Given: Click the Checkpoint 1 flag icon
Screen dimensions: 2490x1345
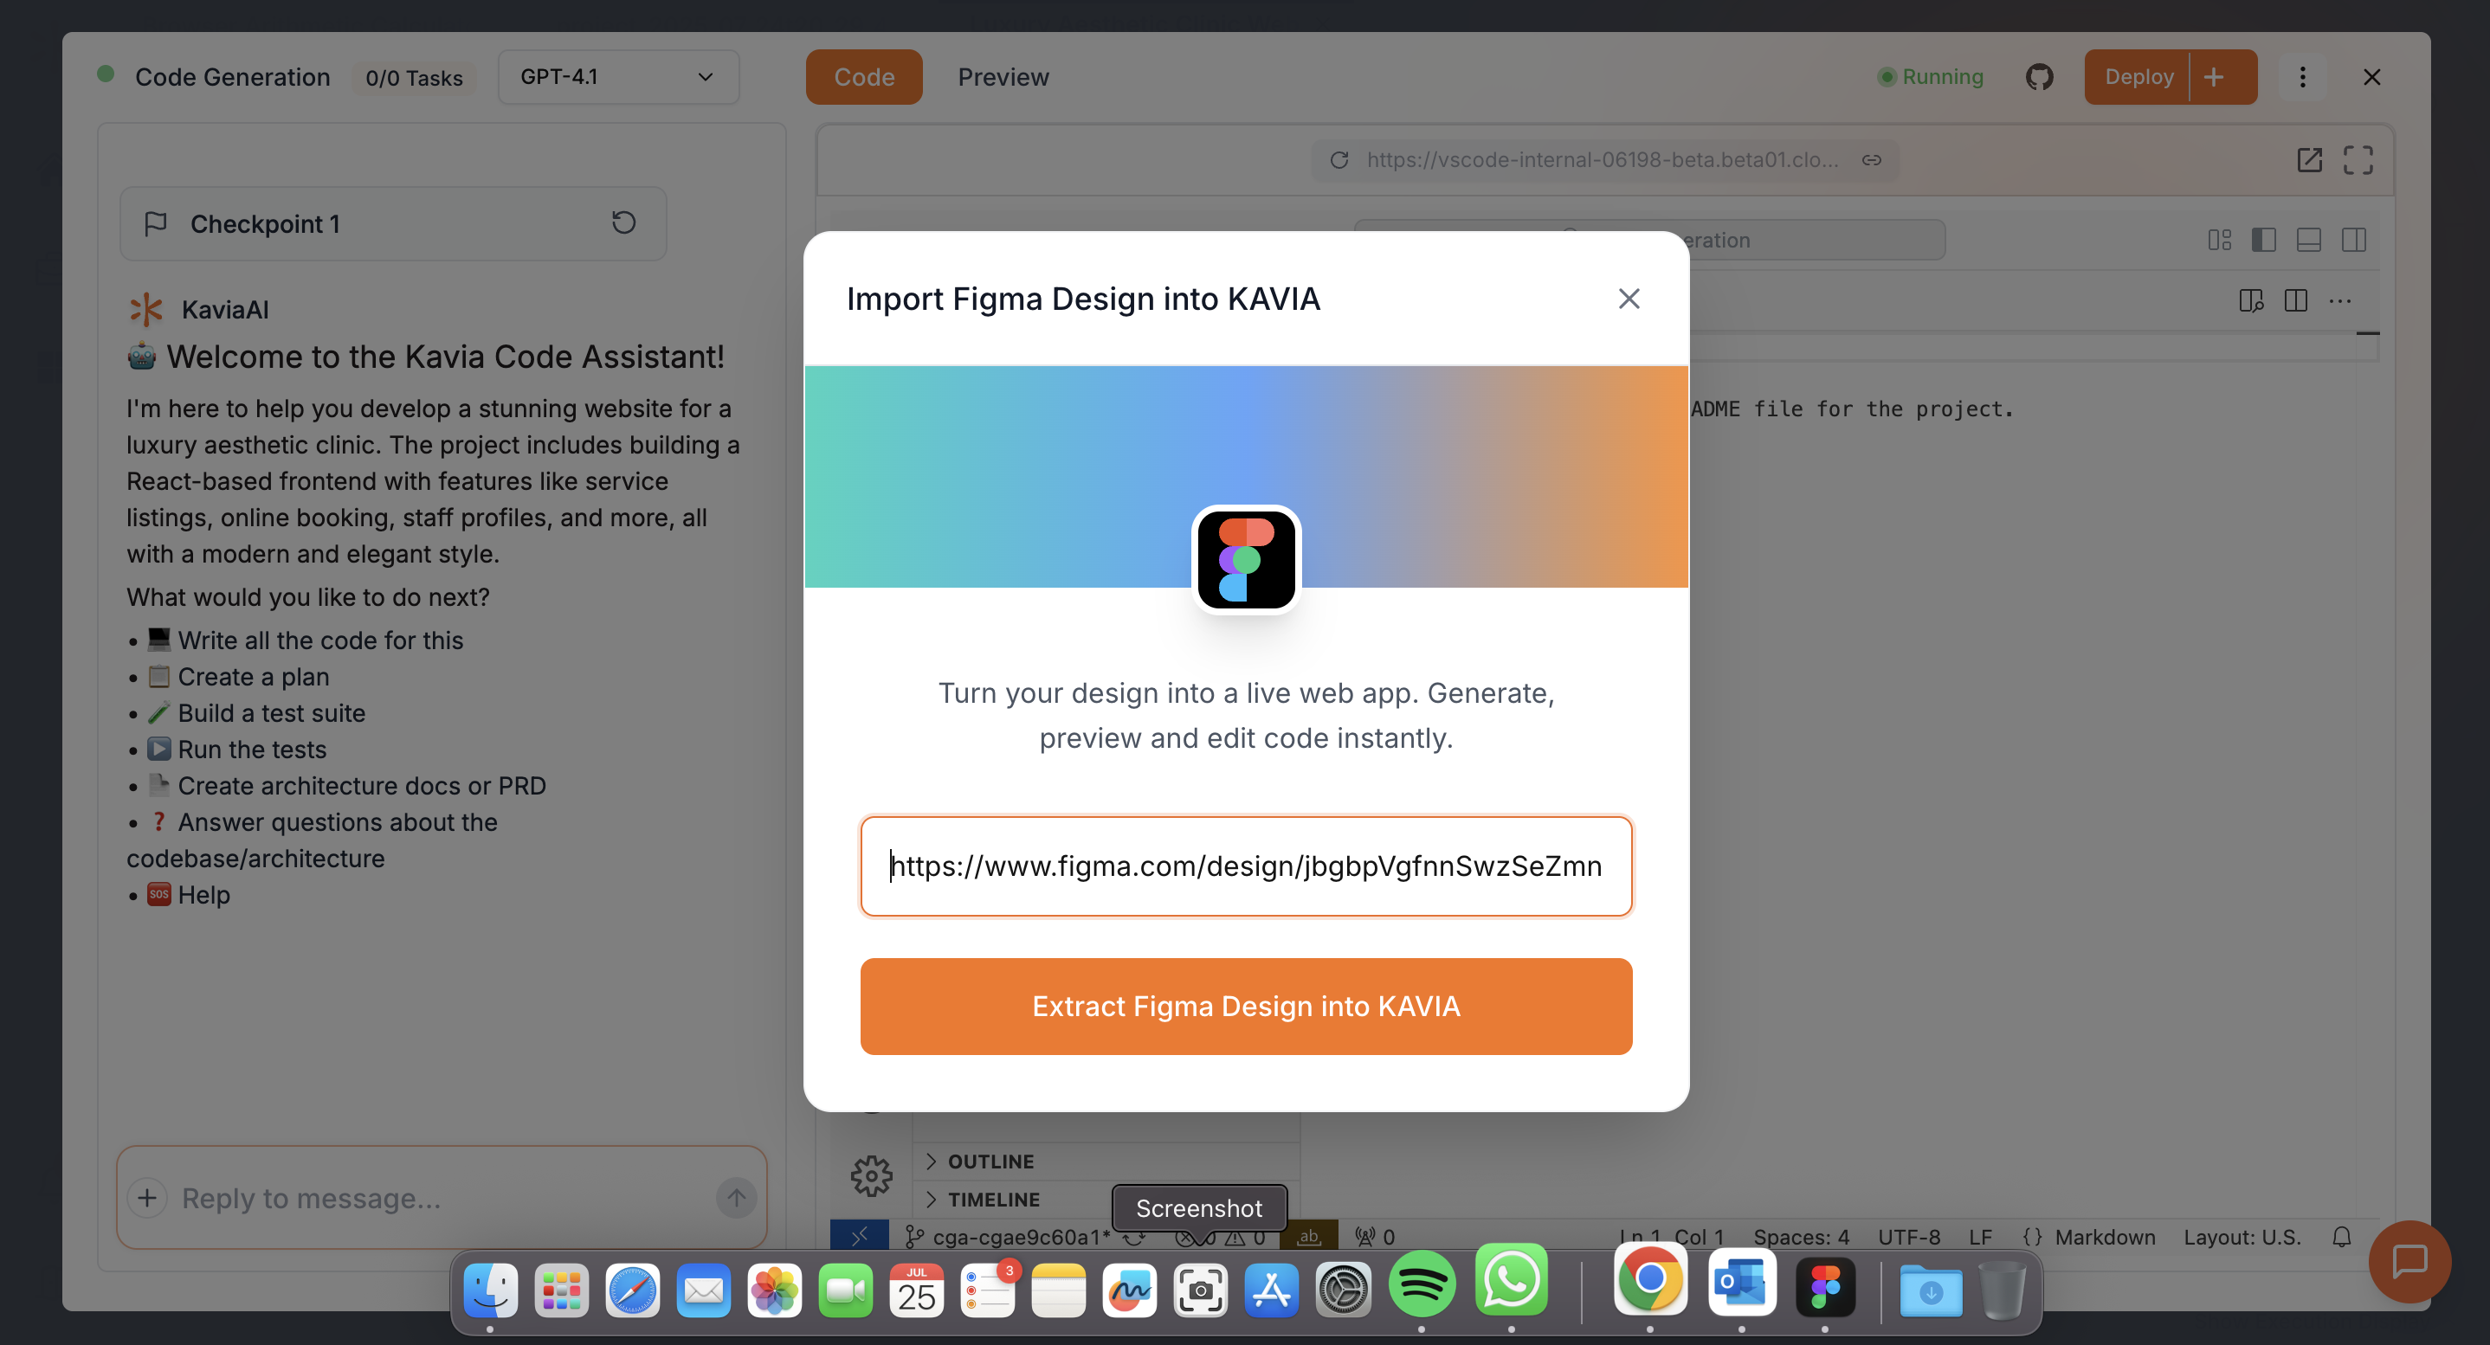Looking at the screenshot, I should (156, 224).
